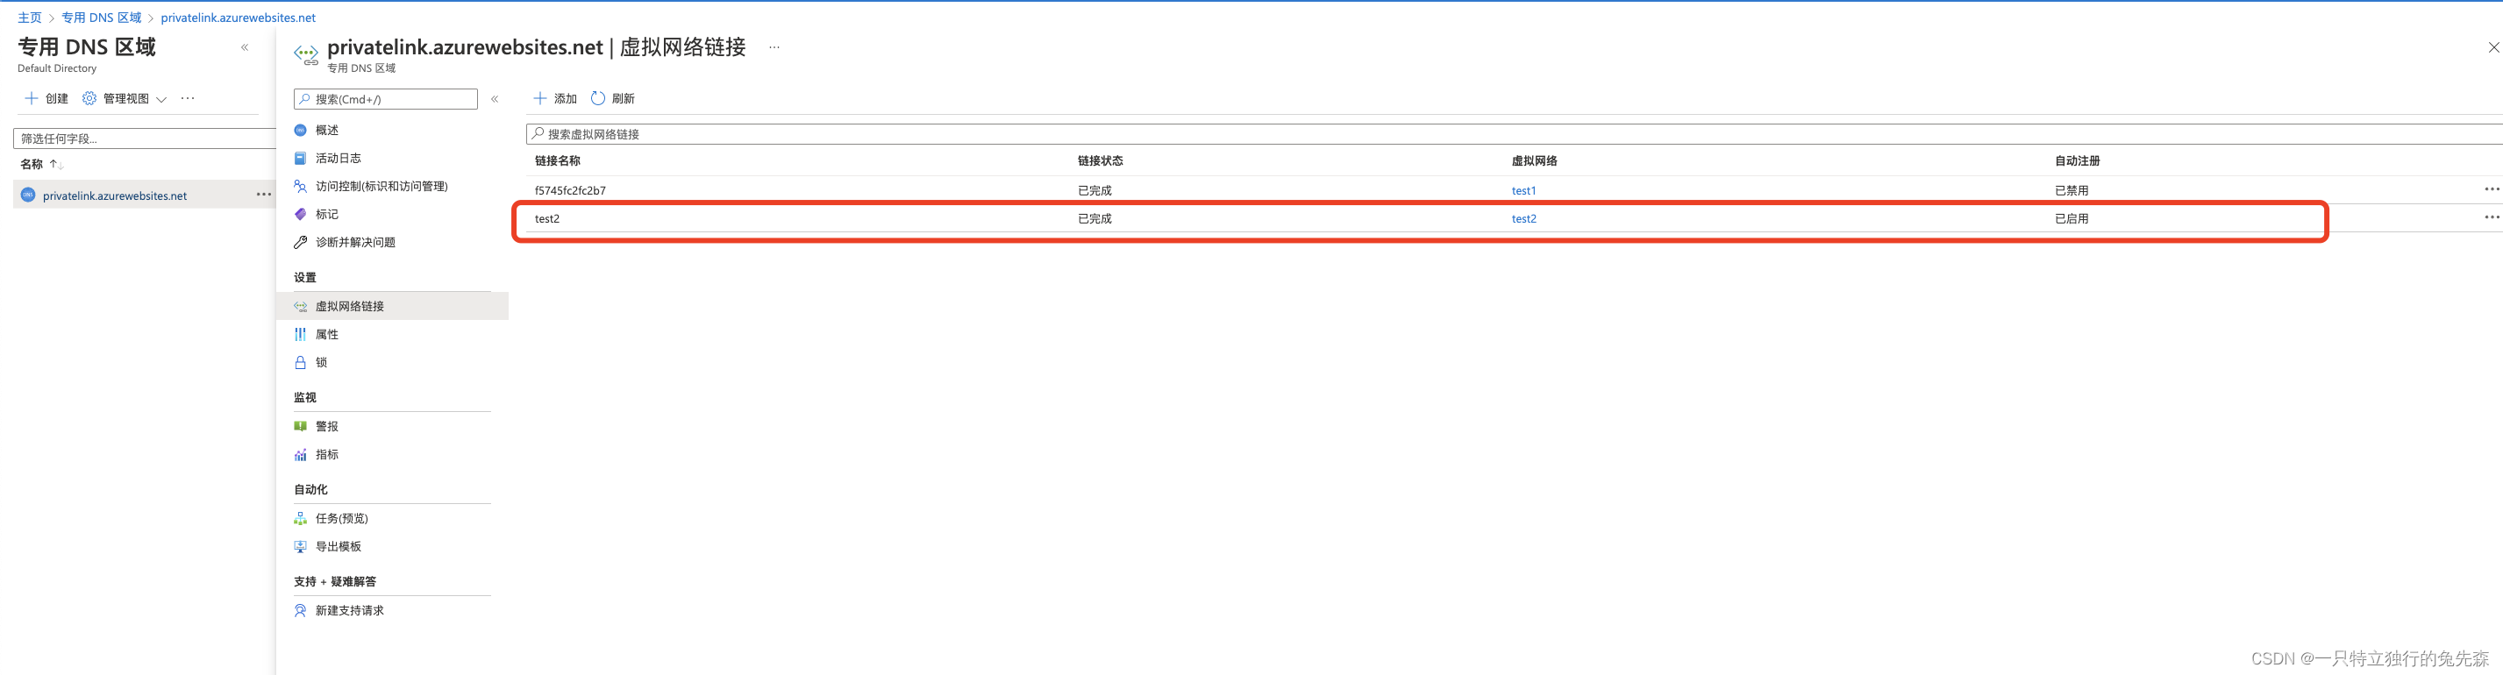Open 属性 menu item
The height and width of the screenshot is (675, 2503).
[326, 334]
